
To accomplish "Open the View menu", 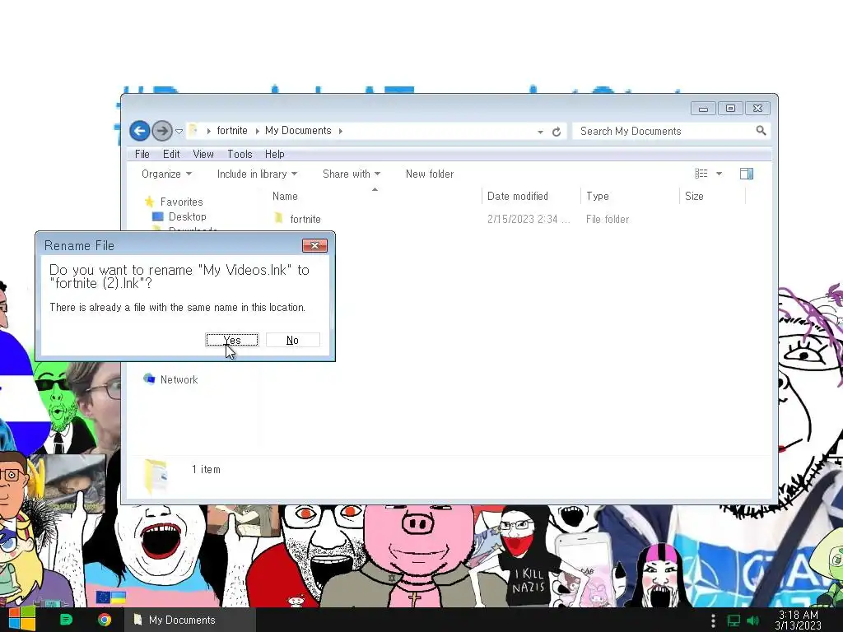I will coord(203,154).
